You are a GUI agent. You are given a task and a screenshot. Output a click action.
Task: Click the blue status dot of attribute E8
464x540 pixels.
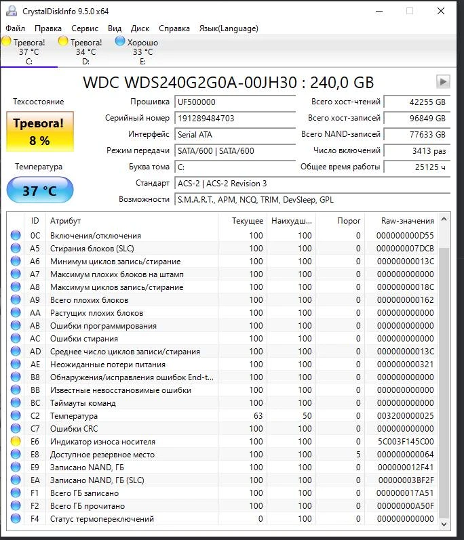pos(16,454)
